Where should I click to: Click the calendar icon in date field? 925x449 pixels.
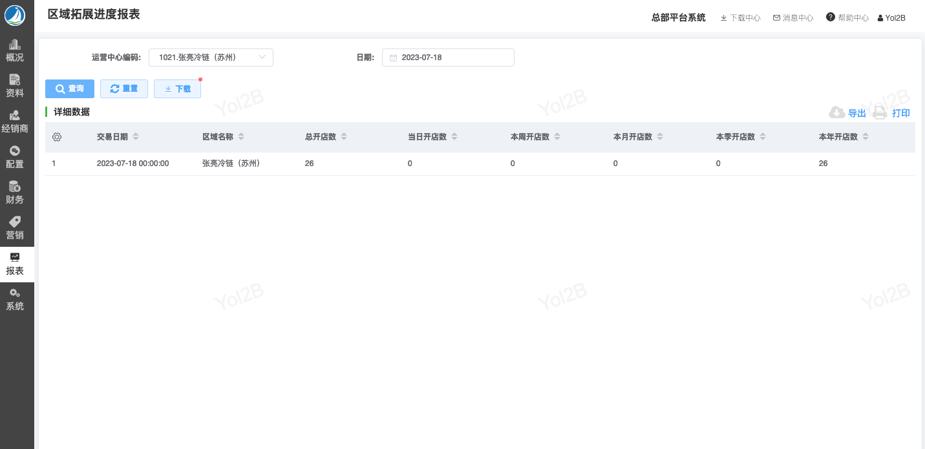click(393, 58)
